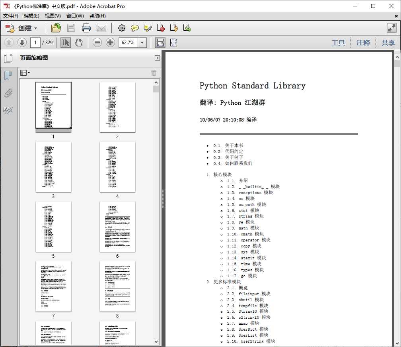This screenshot has height=347, width=401.
Task: Click the Create PDF icon
Action: point(10,28)
